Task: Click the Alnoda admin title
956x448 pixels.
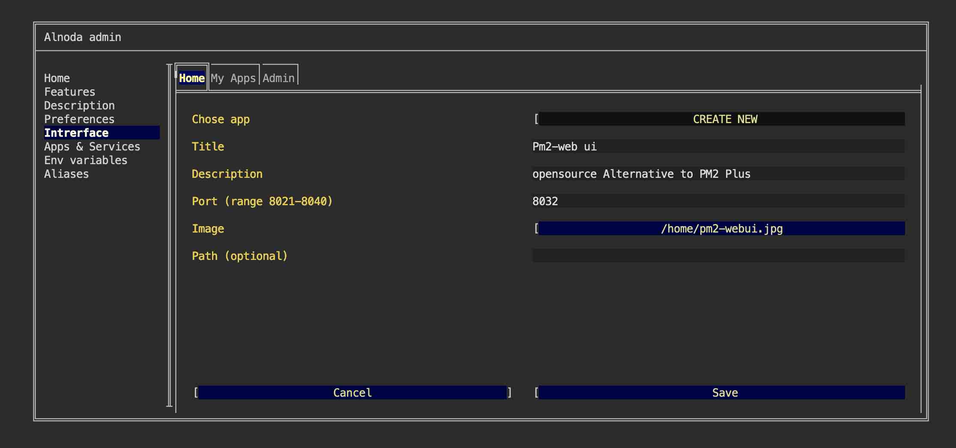Action: point(83,37)
